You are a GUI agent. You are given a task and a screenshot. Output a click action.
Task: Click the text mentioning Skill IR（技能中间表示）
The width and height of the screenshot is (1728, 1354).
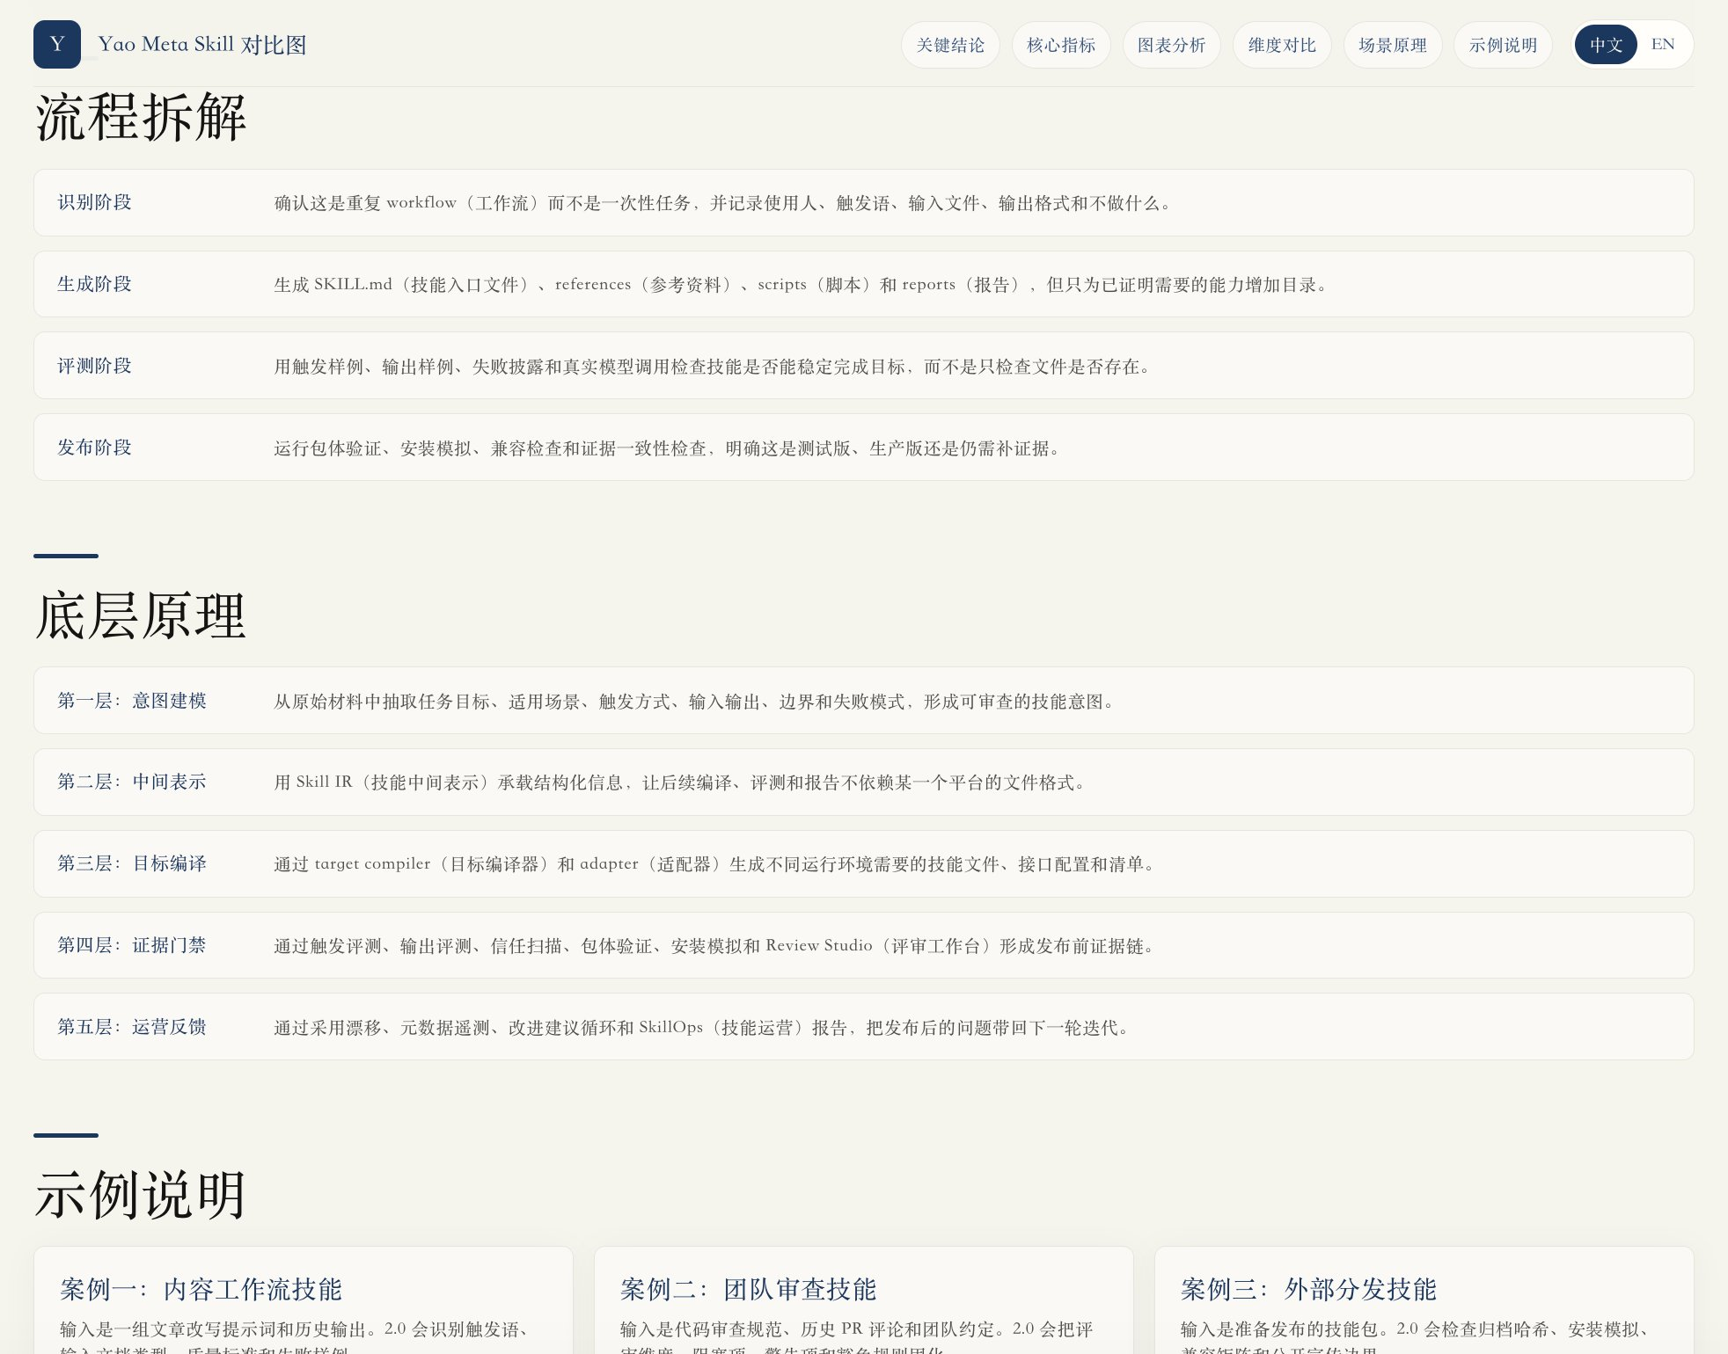pyautogui.click(x=683, y=783)
